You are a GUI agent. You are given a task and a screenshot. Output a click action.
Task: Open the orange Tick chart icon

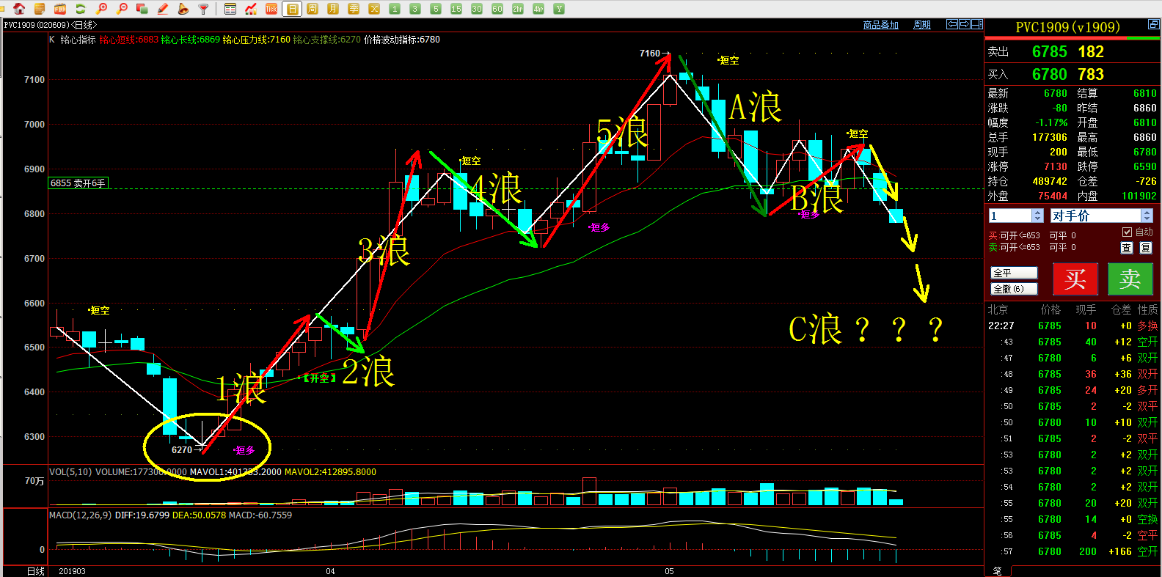(x=271, y=9)
